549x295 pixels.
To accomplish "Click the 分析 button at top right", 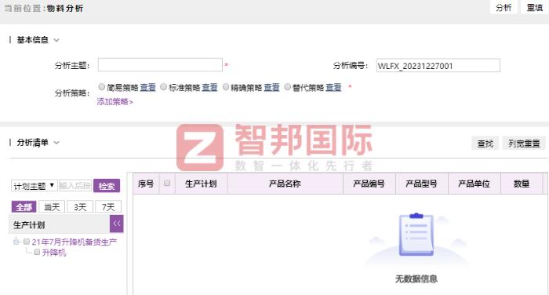I will pos(504,7).
